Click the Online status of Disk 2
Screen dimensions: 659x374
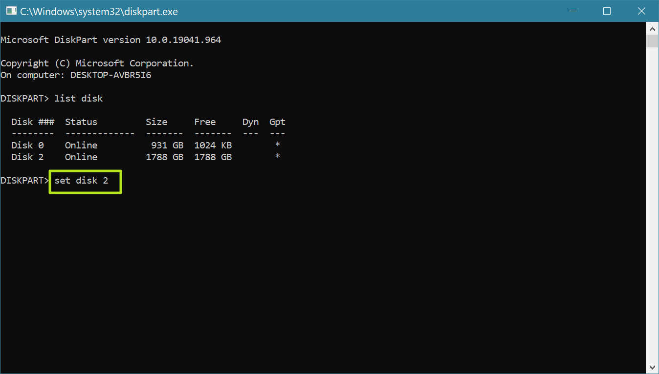[81, 157]
